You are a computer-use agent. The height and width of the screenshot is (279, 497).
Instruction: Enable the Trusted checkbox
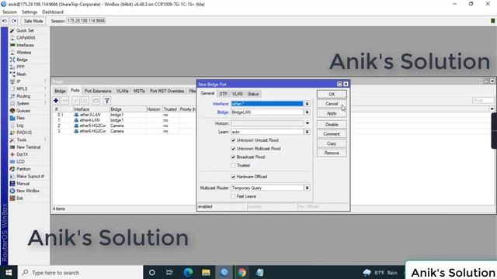click(x=233, y=165)
